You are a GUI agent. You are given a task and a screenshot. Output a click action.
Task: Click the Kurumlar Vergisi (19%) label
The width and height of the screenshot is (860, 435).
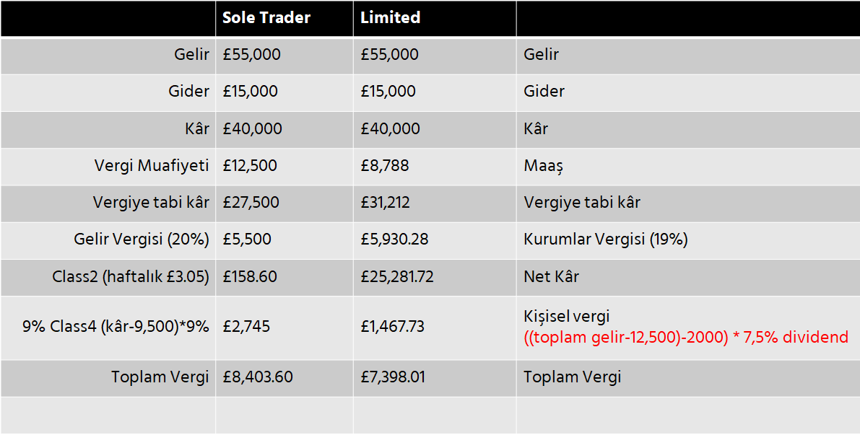point(605,240)
